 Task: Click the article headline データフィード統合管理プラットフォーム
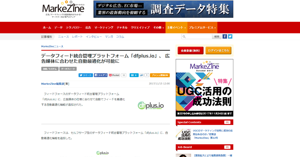coord(105,58)
